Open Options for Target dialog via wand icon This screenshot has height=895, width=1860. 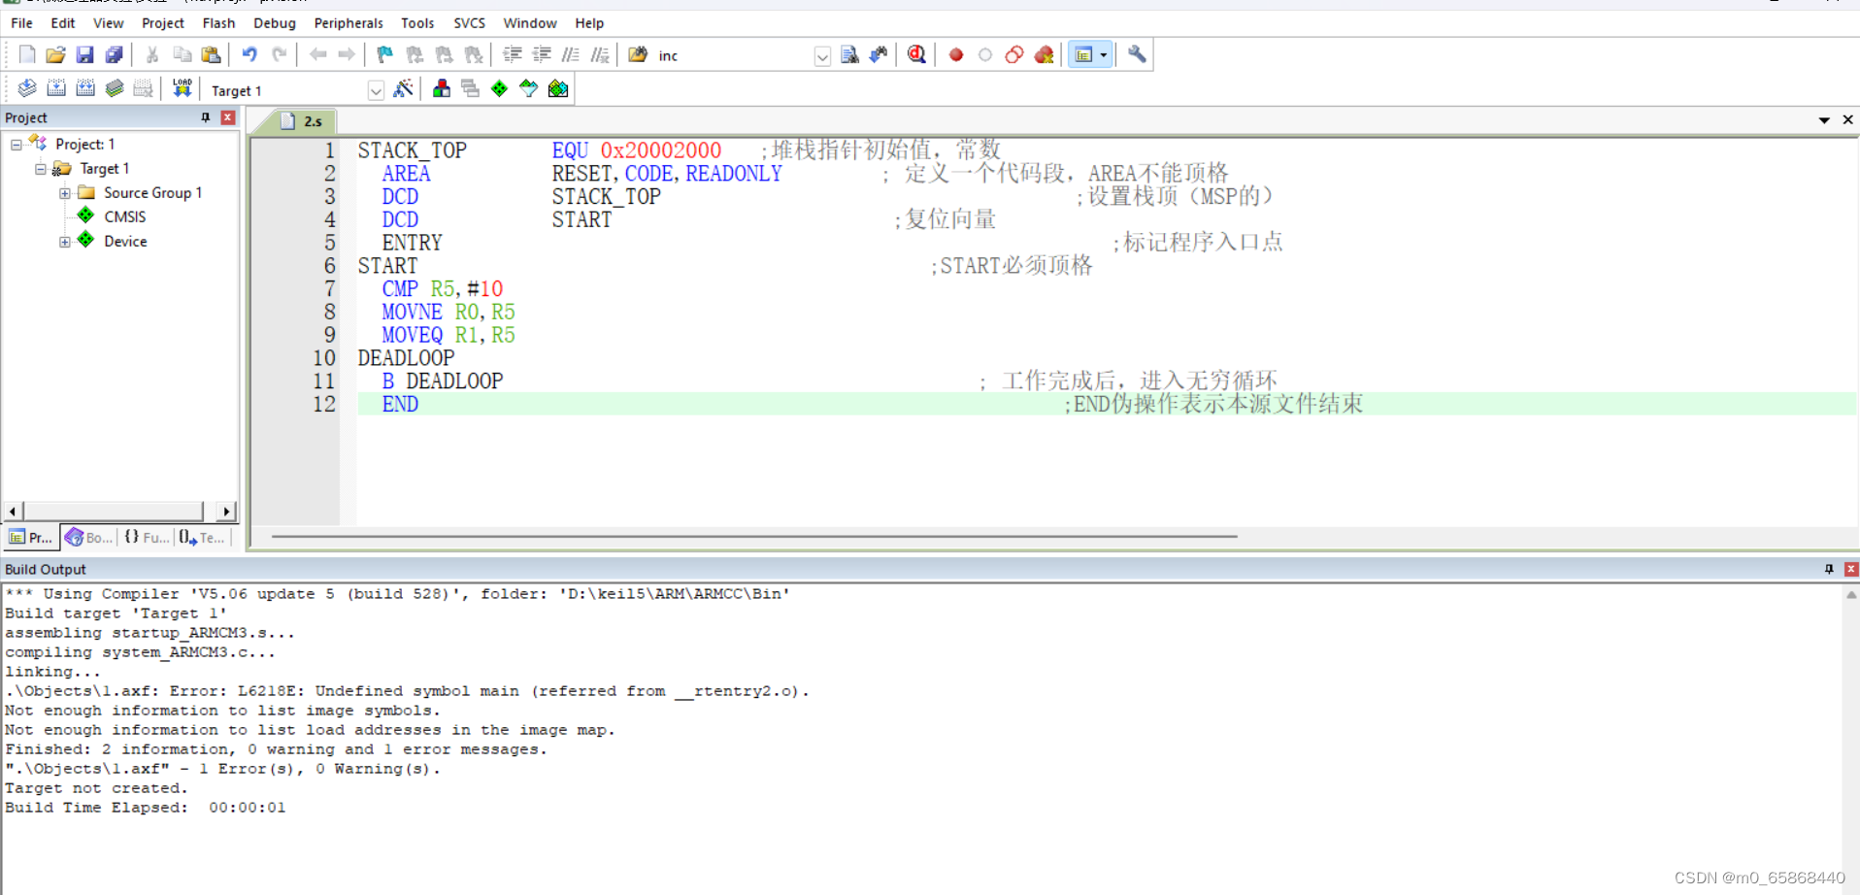click(x=404, y=88)
